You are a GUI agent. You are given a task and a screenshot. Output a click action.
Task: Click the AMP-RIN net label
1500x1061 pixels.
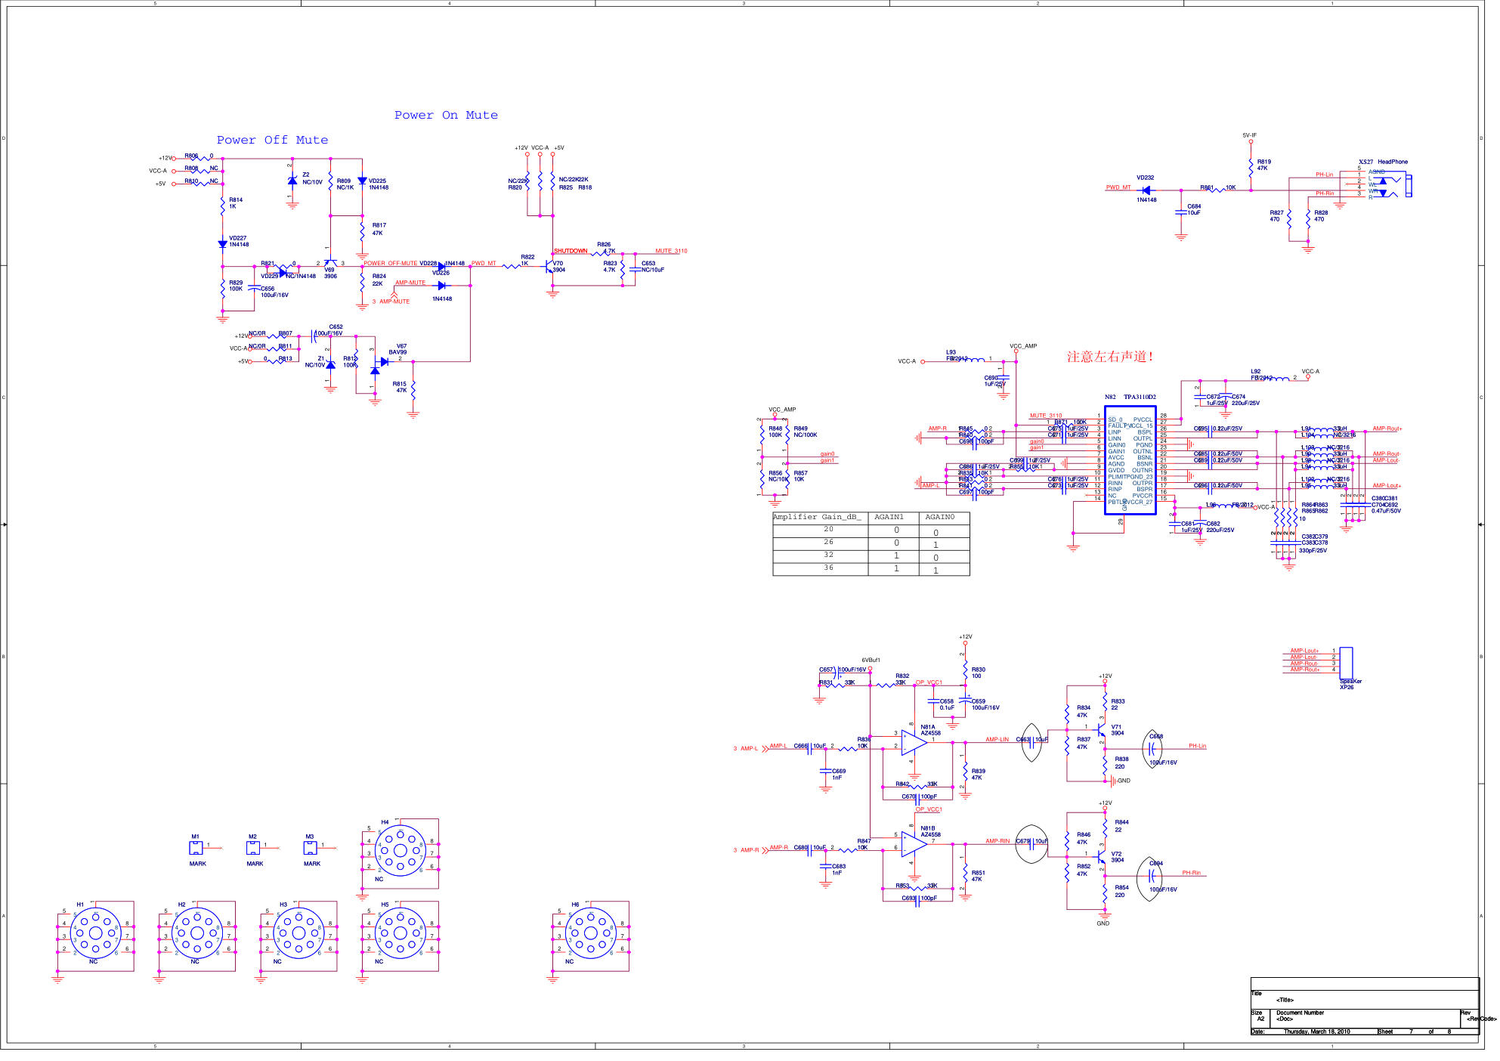click(x=997, y=841)
